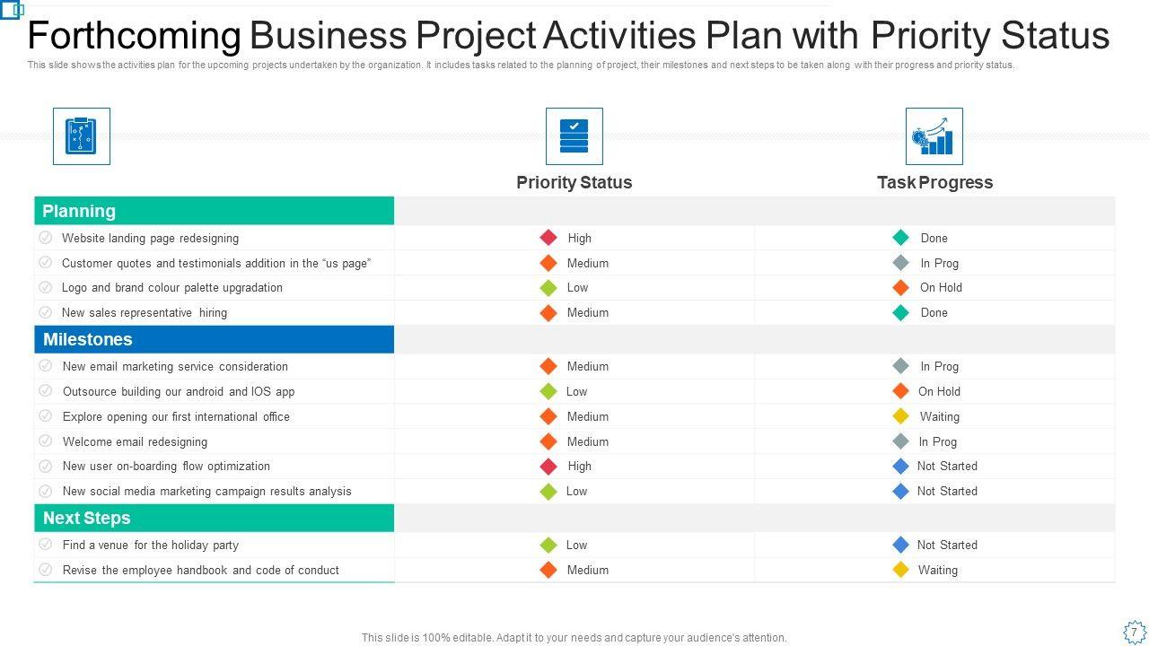This screenshot has height=646, width=1149.
Task: Check the Welcome email redesigning task circle
Action: point(46,441)
